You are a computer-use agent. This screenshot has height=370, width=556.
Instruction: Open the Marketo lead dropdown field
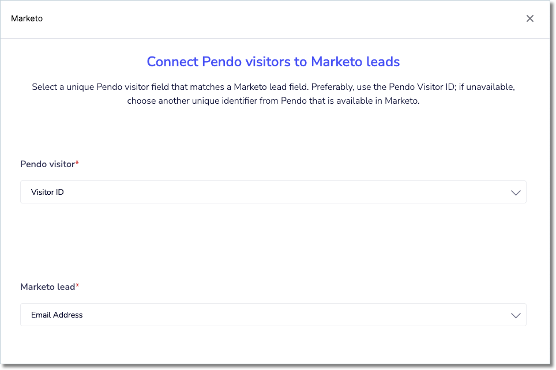pyautogui.click(x=273, y=315)
